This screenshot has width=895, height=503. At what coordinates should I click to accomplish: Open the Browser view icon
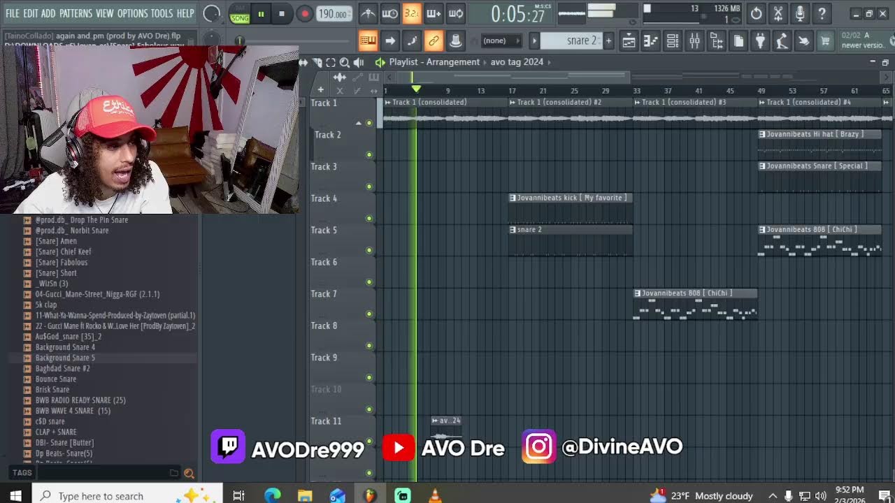coord(717,41)
